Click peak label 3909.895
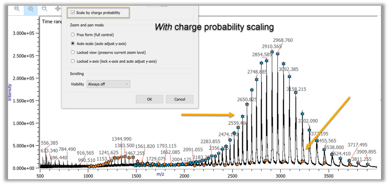This screenshot has width=389, height=185. pyautogui.click(x=366, y=152)
